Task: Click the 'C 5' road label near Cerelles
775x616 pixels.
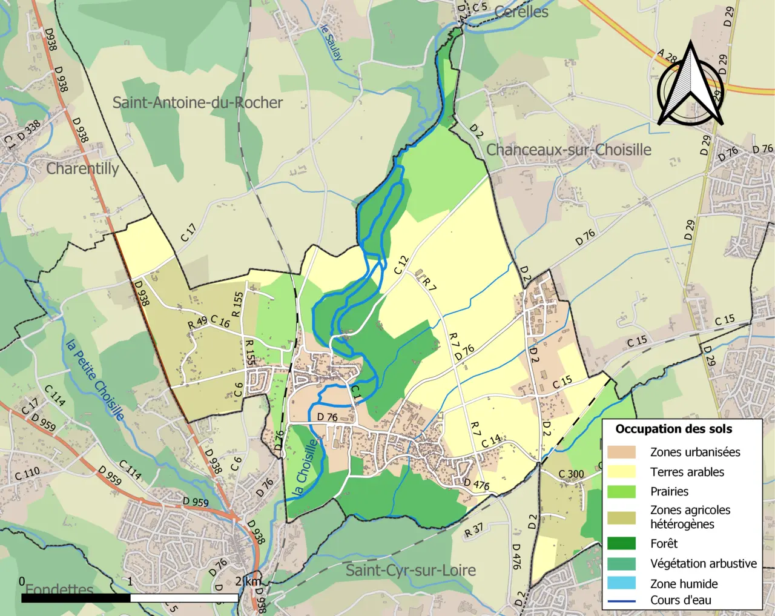Action: [x=480, y=7]
